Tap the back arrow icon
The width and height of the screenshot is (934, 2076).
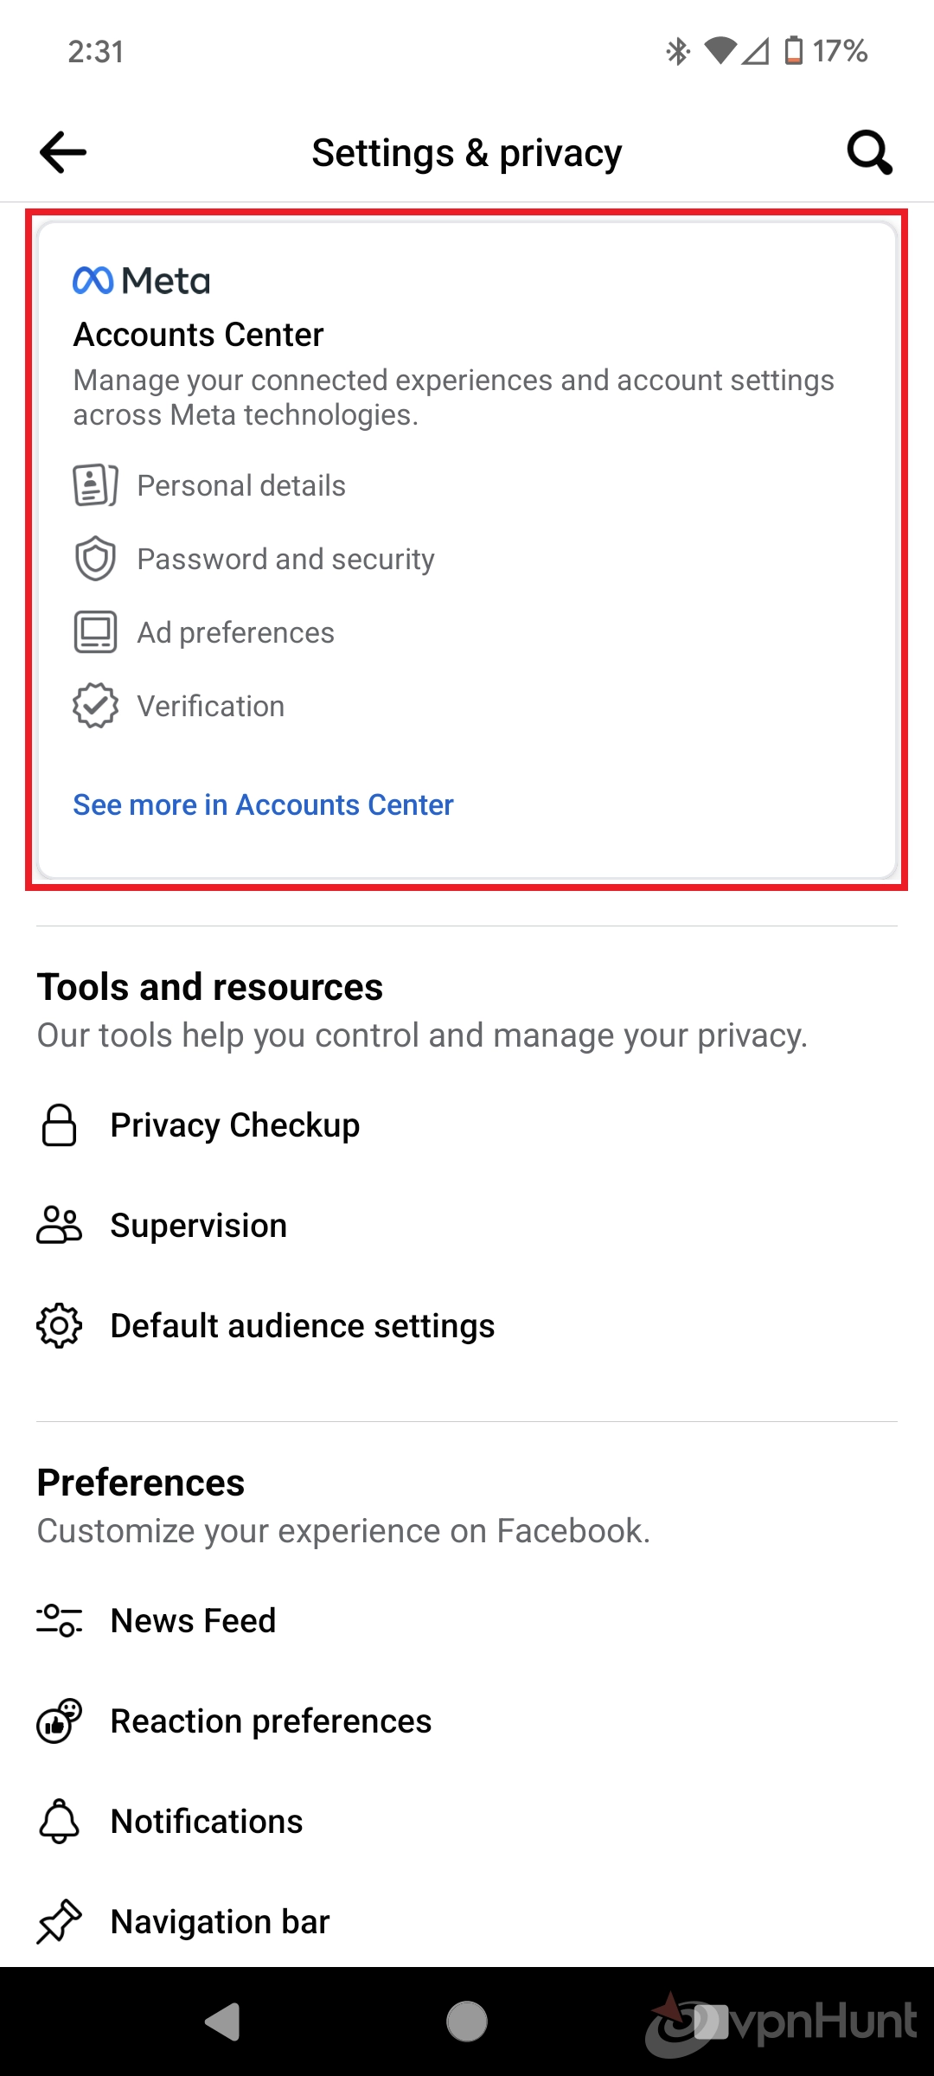63,152
